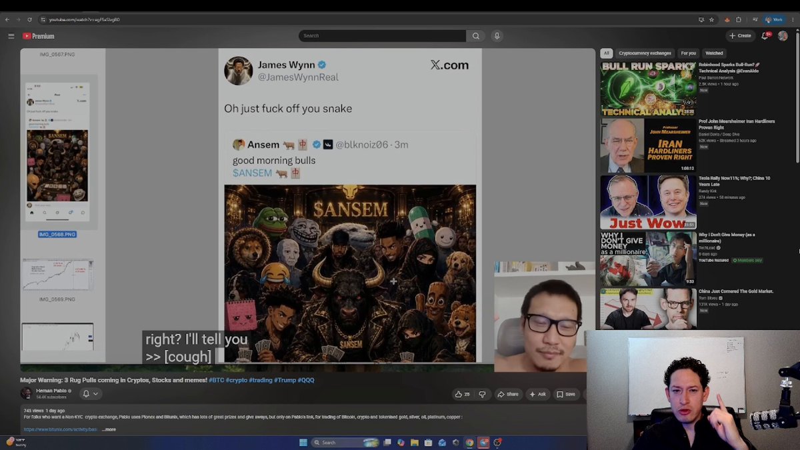Click the #crypto hashtag in the title
This screenshot has height=450, width=800.
pos(236,380)
